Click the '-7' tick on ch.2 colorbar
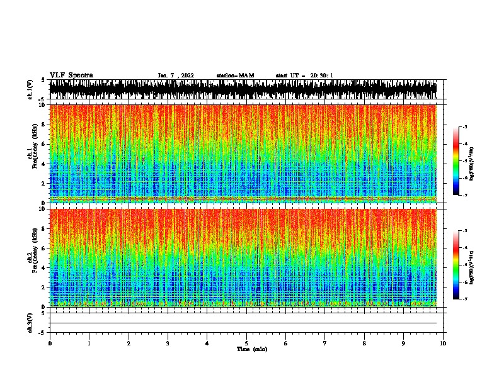The width and height of the screenshot is (499, 385). [x=465, y=299]
